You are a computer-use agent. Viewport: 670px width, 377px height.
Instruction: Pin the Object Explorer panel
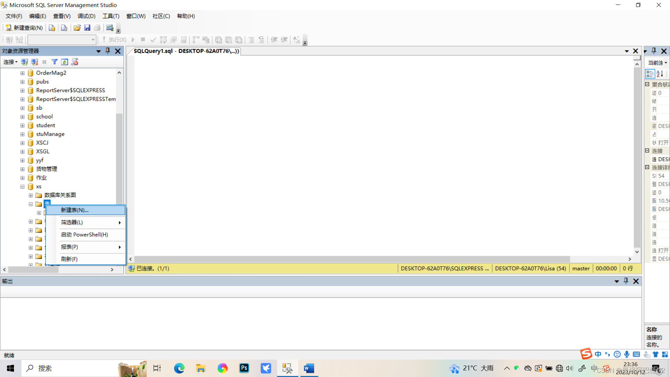click(108, 51)
